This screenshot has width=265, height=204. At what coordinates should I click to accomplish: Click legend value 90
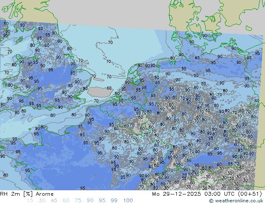[x=90, y=201]
